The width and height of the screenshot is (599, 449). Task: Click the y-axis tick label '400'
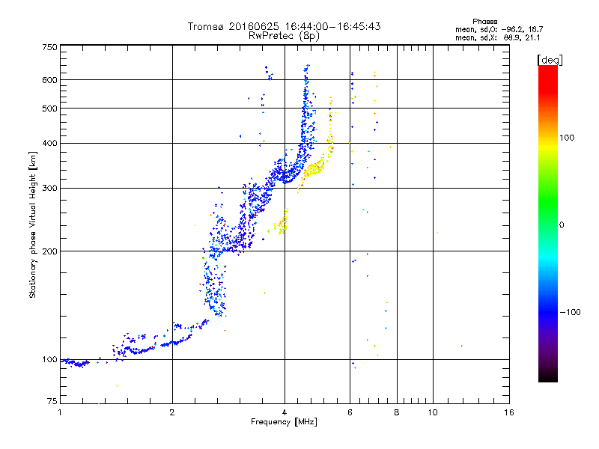click(49, 143)
